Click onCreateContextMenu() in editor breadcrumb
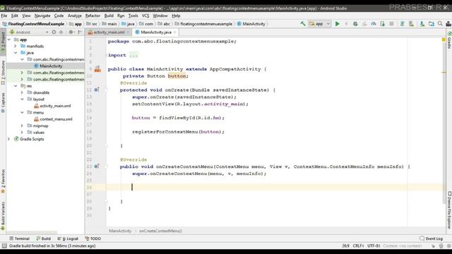 [160, 231]
